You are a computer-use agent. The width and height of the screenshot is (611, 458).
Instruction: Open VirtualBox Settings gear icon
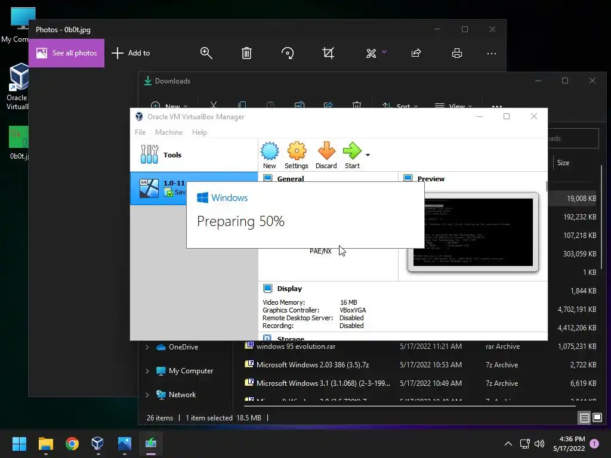click(x=297, y=155)
